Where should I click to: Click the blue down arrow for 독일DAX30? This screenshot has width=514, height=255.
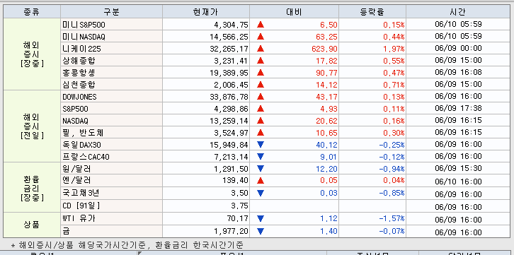[x=261, y=145]
